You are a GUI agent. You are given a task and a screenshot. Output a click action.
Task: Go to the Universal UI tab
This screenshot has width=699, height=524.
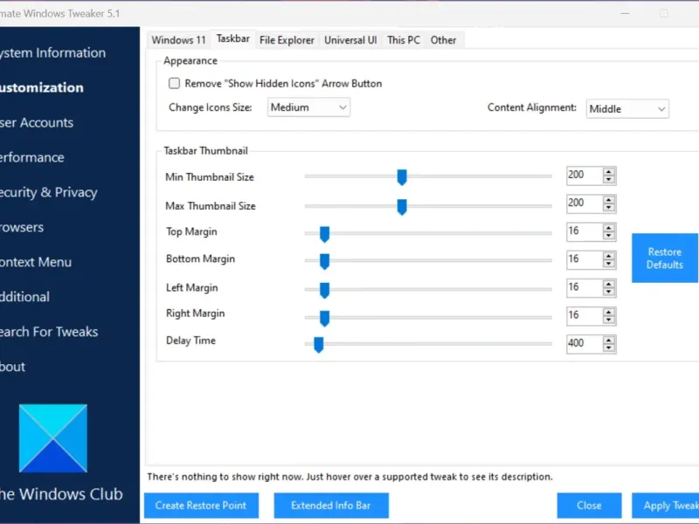click(350, 40)
